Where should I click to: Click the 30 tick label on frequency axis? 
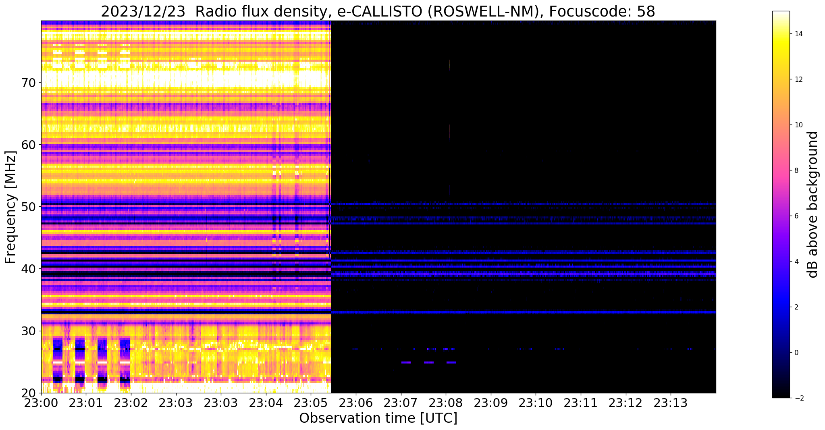(x=29, y=331)
